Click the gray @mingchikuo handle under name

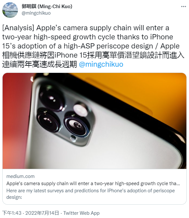(36, 13)
